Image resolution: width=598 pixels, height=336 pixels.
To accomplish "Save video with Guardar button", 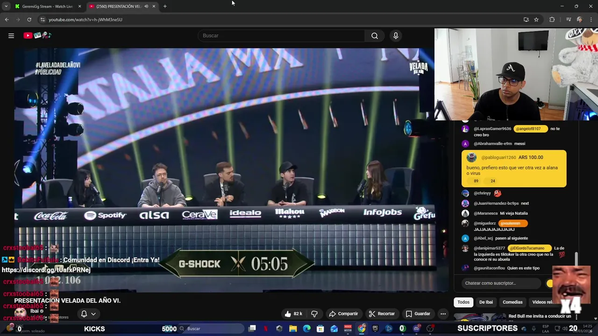I will click(x=418, y=314).
